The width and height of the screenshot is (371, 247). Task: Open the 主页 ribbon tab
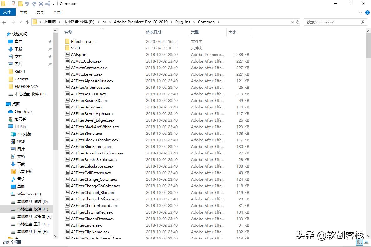[24, 12]
